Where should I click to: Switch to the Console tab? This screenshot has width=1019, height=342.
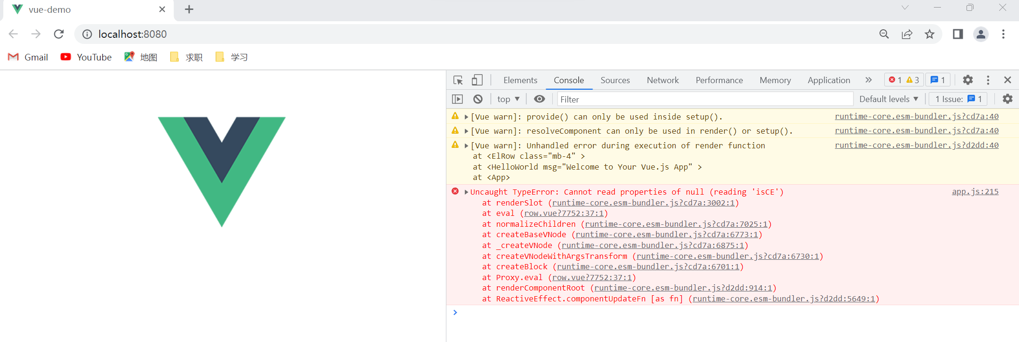[x=569, y=80]
